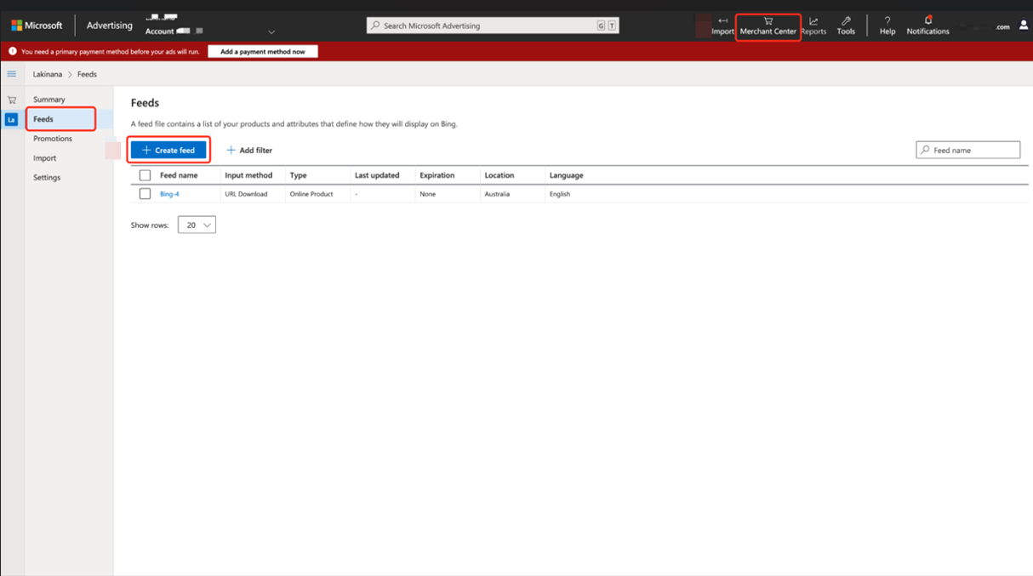Click "Add a payment method now" button
This screenshot has height=576, width=1033.
coord(263,52)
